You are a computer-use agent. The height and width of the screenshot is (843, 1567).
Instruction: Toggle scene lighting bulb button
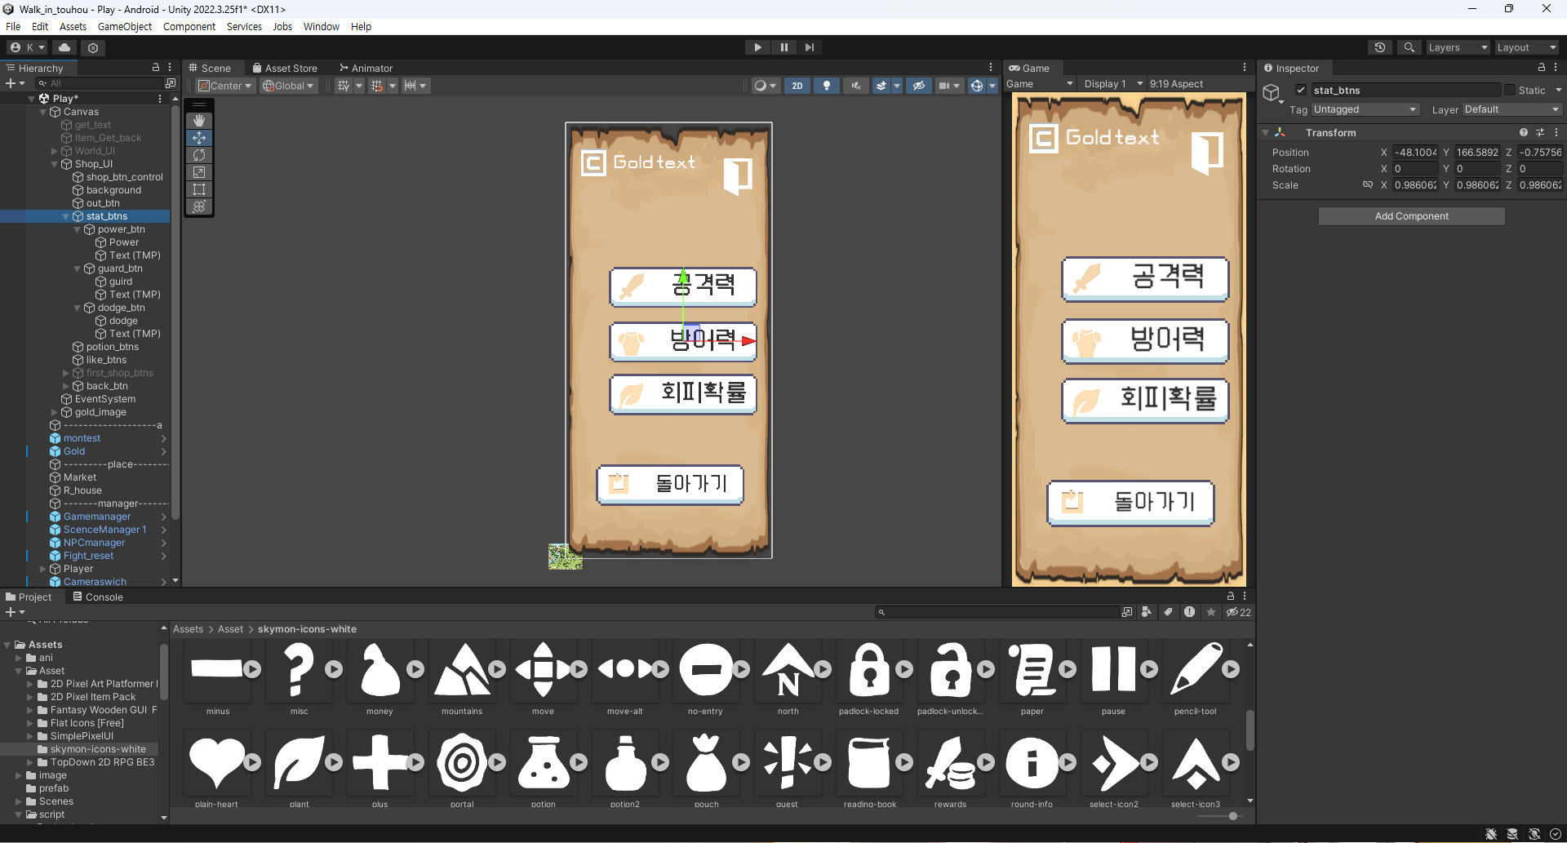pyautogui.click(x=827, y=86)
